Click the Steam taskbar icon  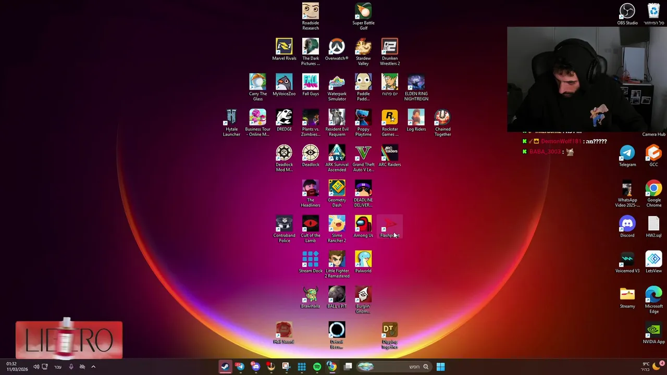coord(225,367)
